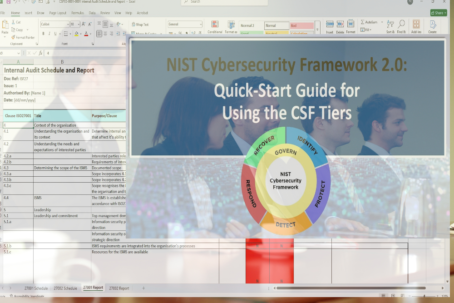The width and height of the screenshot is (454, 303).
Task: Open the Fill Color dropdown arrow
Action: (x=80, y=34)
